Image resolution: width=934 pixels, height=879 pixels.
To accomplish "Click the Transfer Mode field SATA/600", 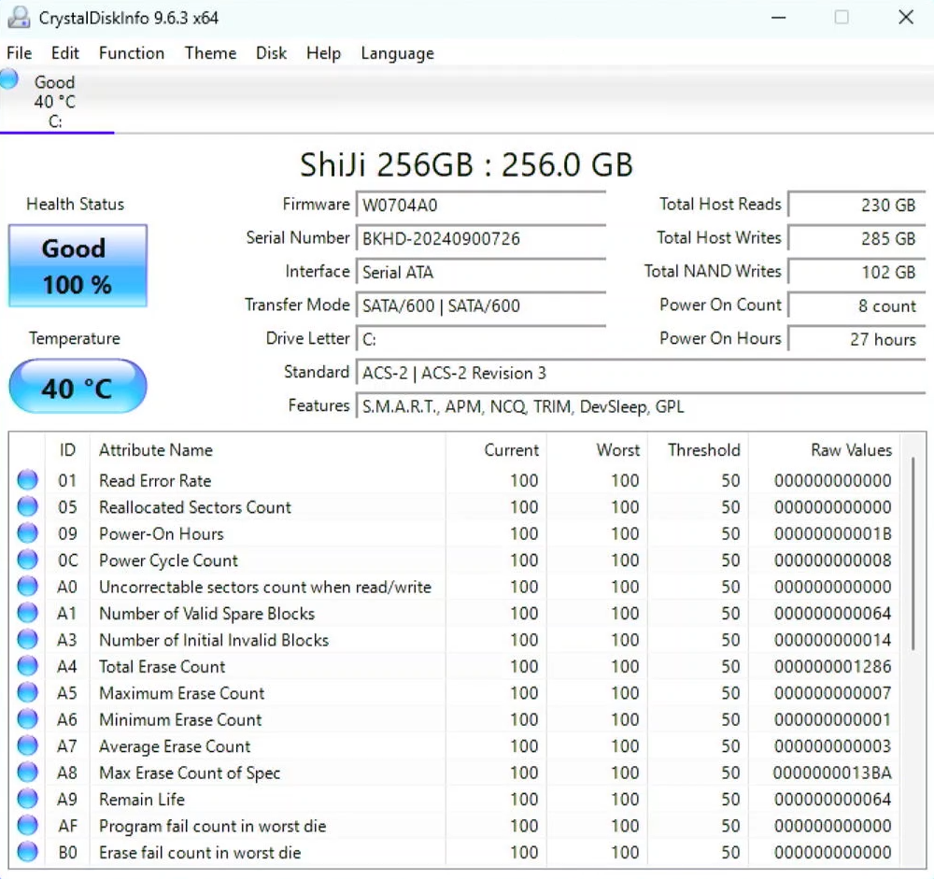I will coord(481,305).
